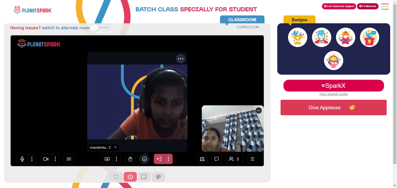Show the participants list with count 2

pos(235,159)
